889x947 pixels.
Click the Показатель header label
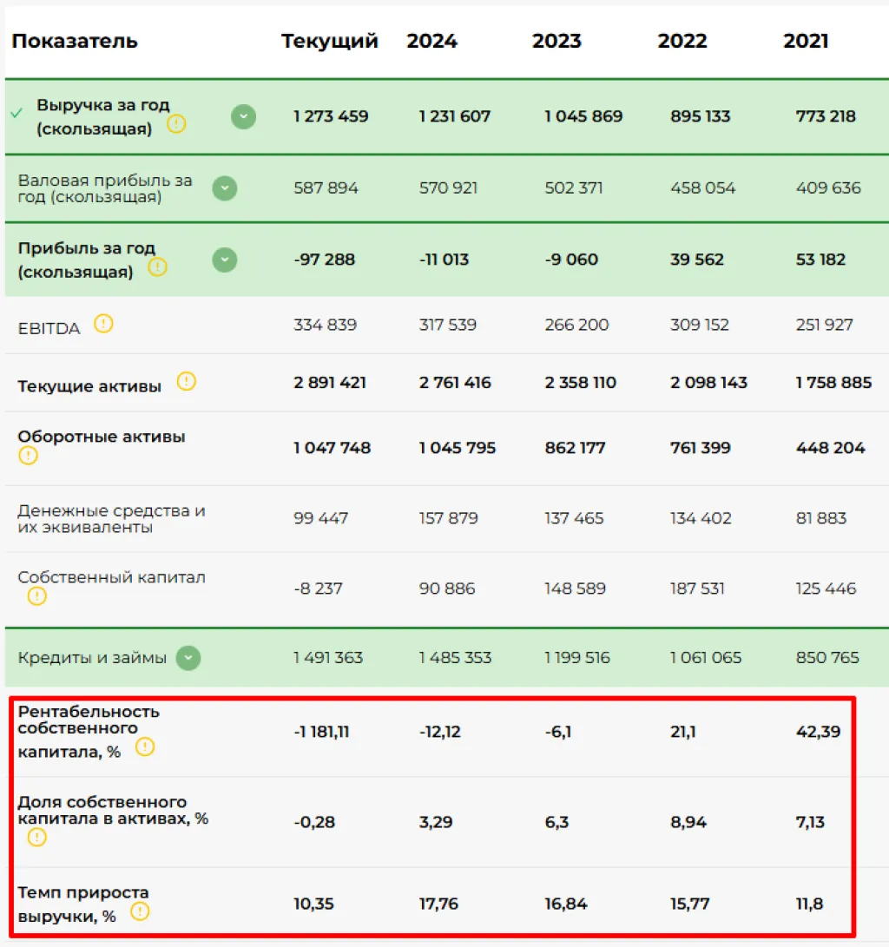pyautogui.click(x=76, y=41)
